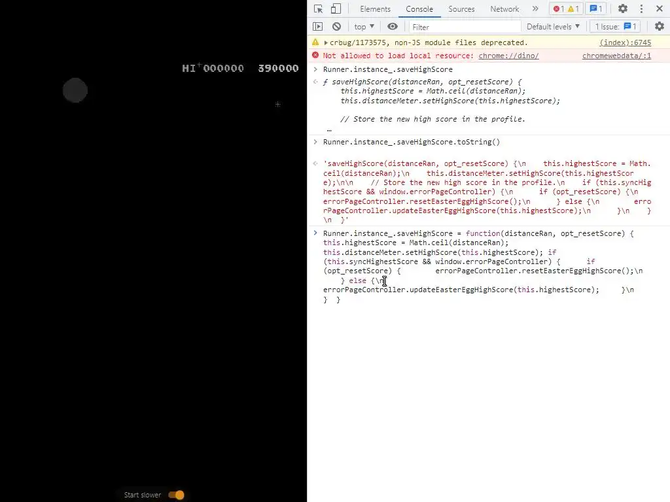670x502 pixels.
Task: Clear the console icon
Action: click(337, 26)
